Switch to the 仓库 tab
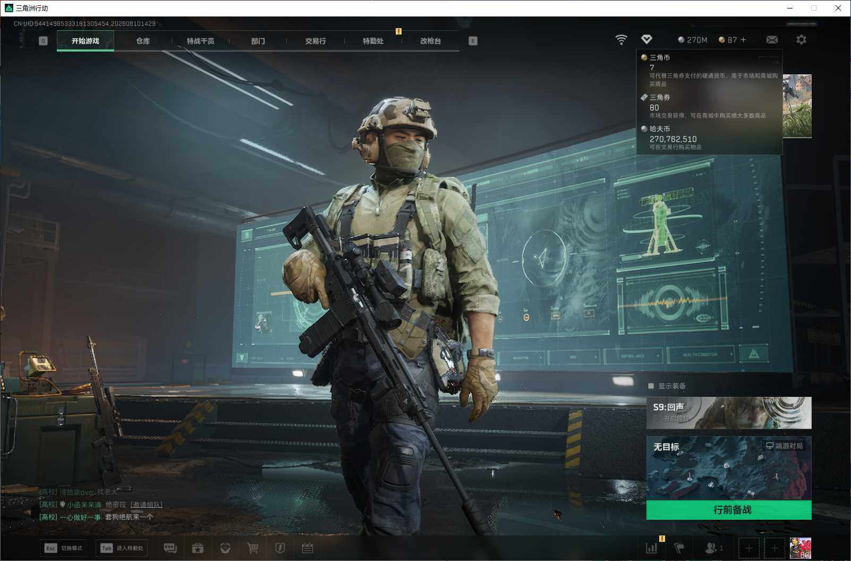Viewport: 851px width, 561px height. point(143,41)
